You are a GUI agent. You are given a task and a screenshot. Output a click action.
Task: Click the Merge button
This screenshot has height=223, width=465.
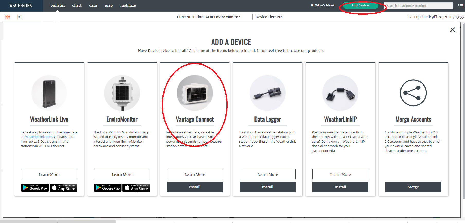(413, 187)
